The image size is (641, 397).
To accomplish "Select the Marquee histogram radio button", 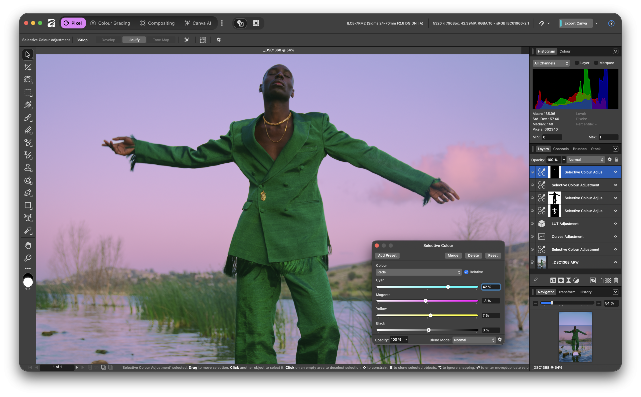I will click(596, 63).
